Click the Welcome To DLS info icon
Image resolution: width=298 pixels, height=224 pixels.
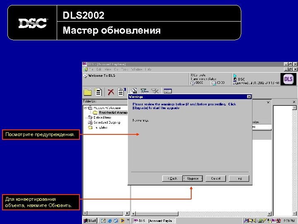coord(85,76)
